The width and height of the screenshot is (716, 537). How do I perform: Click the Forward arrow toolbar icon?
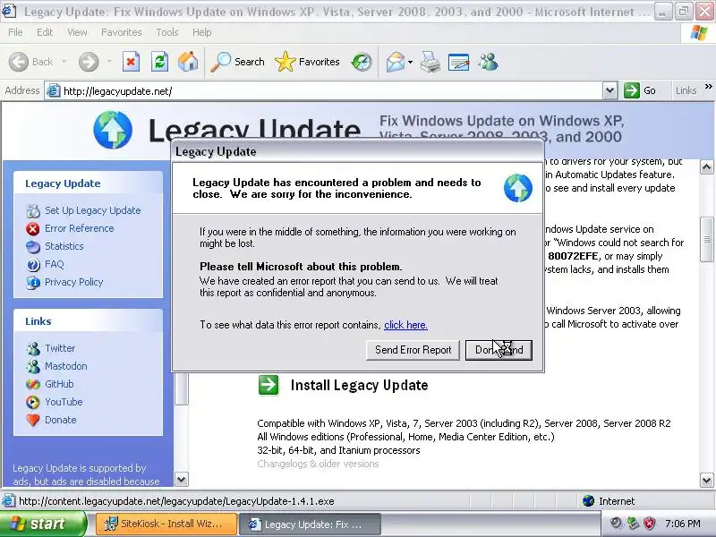89,62
